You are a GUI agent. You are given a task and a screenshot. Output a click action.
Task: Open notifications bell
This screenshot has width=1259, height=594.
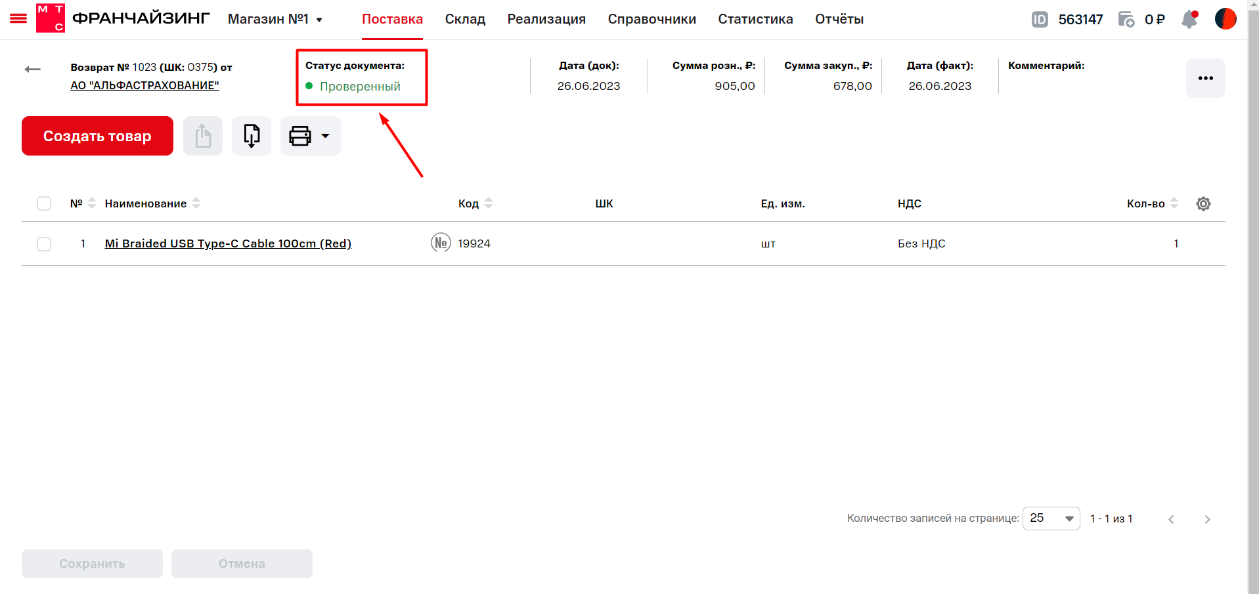click(1189, 19)
